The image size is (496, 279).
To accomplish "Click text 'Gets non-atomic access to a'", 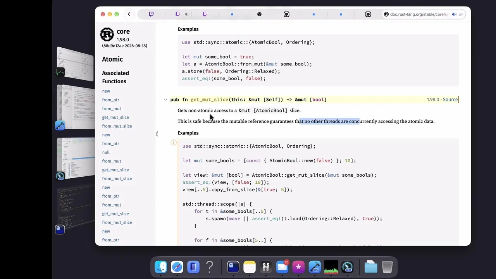I will 207,110.
